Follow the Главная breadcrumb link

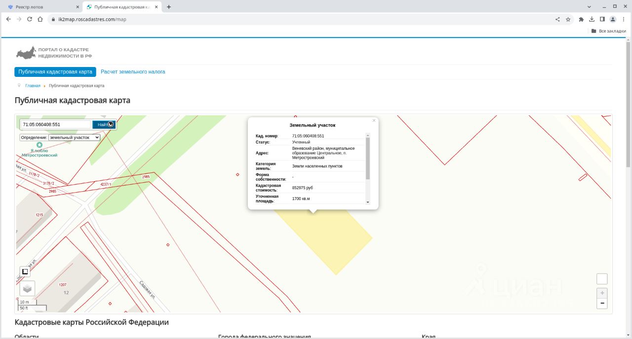pos(33,86)
